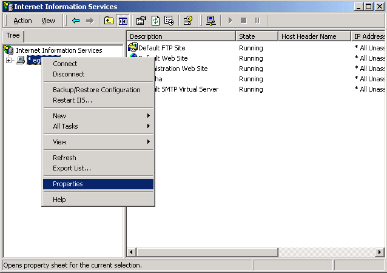Click the Up one level folder icon
387x273 pixels.
click(109, 21)
